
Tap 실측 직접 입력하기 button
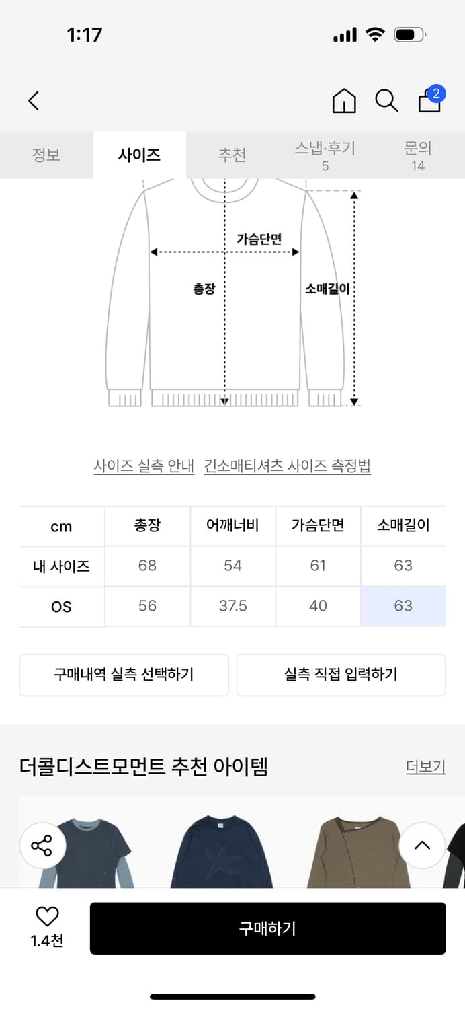(x=341, y=675)
